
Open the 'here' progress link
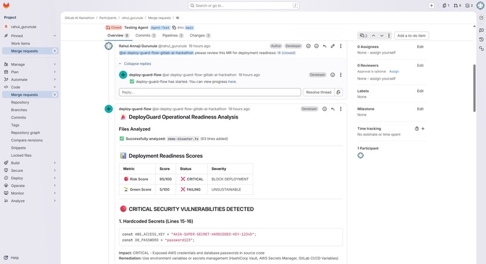232,82
